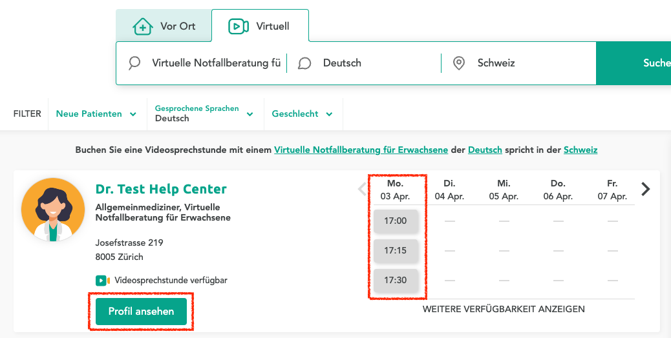Open the Gesprochene Sprachen dropdown
This screenshot has height=338, width=671.
click(204, 114)
